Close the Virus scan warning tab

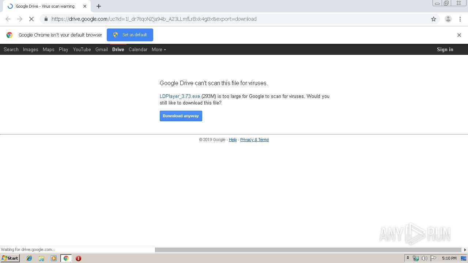point(85,6)
